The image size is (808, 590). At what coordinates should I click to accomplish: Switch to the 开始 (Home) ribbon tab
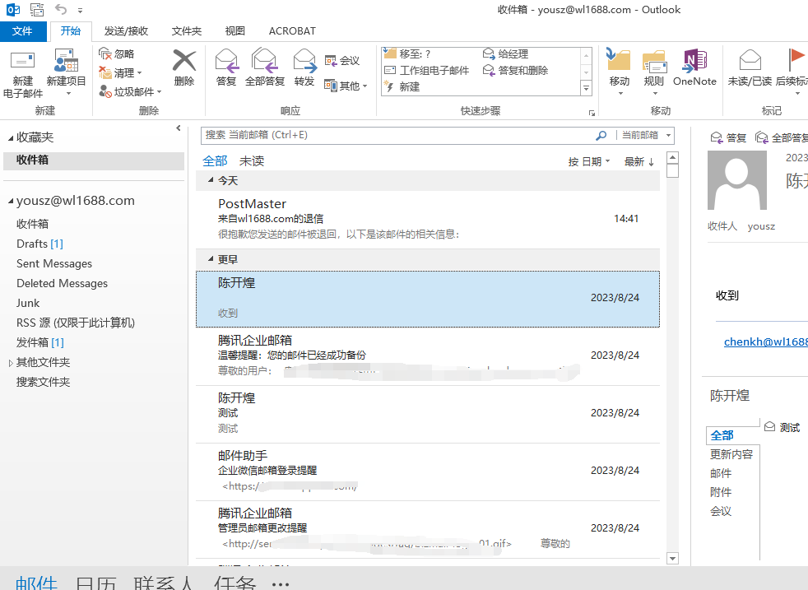click(x=71, y=31)
